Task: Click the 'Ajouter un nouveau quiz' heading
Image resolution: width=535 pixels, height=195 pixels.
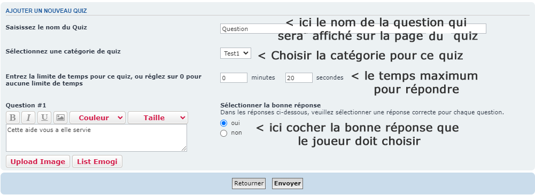Action: 46,11
